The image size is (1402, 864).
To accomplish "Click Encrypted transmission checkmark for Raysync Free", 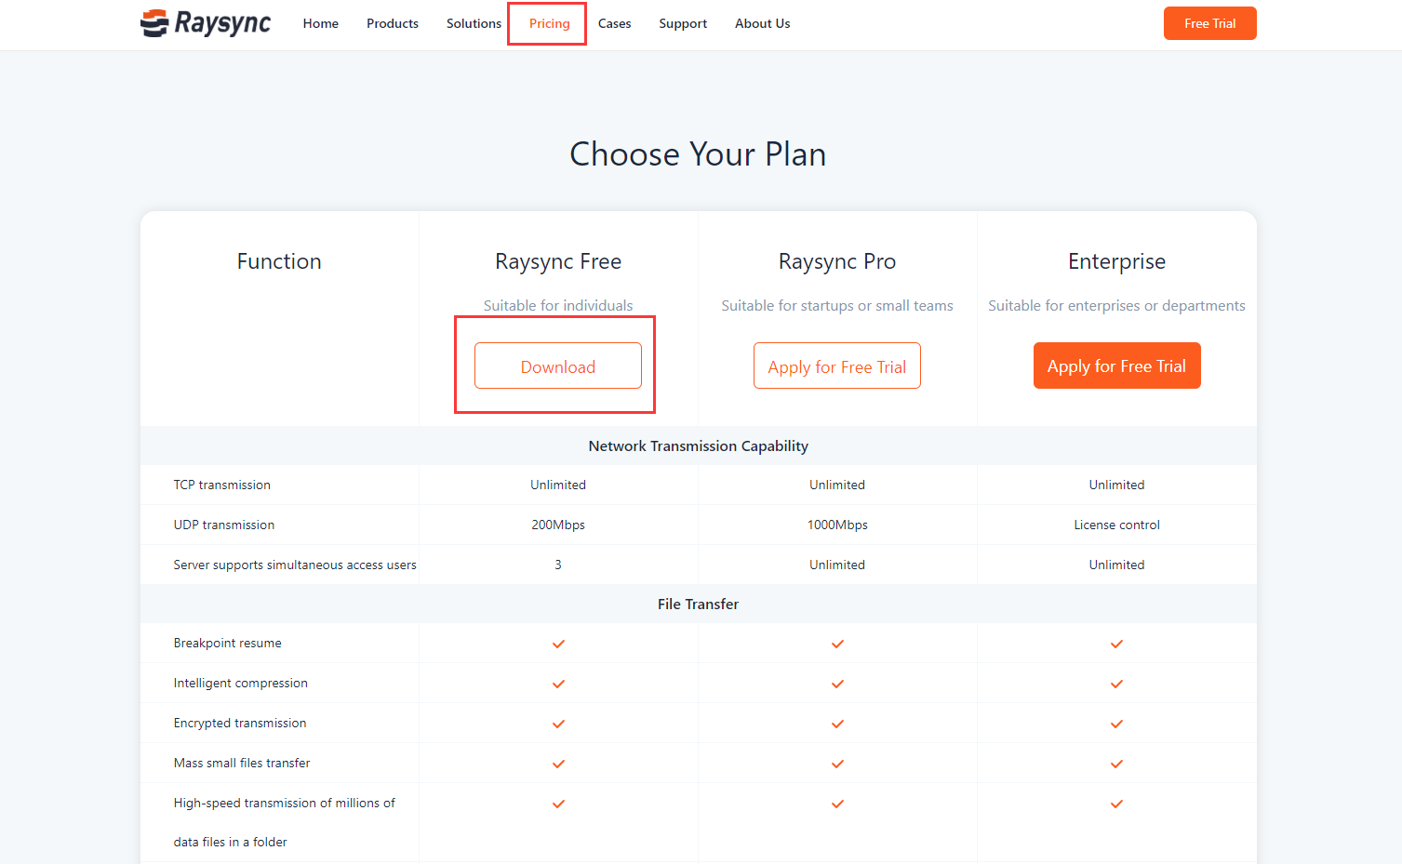I will [x=558, y=724].
